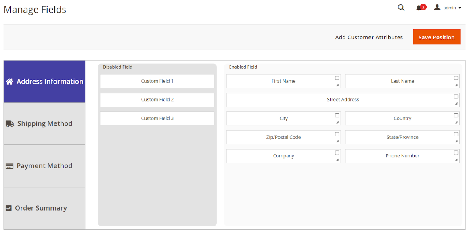Image resolution: width=469 pixels, height=232 pixels.
Task: Select Custom Field 2 in Disabled Field
Action: (x=157, y=100)
